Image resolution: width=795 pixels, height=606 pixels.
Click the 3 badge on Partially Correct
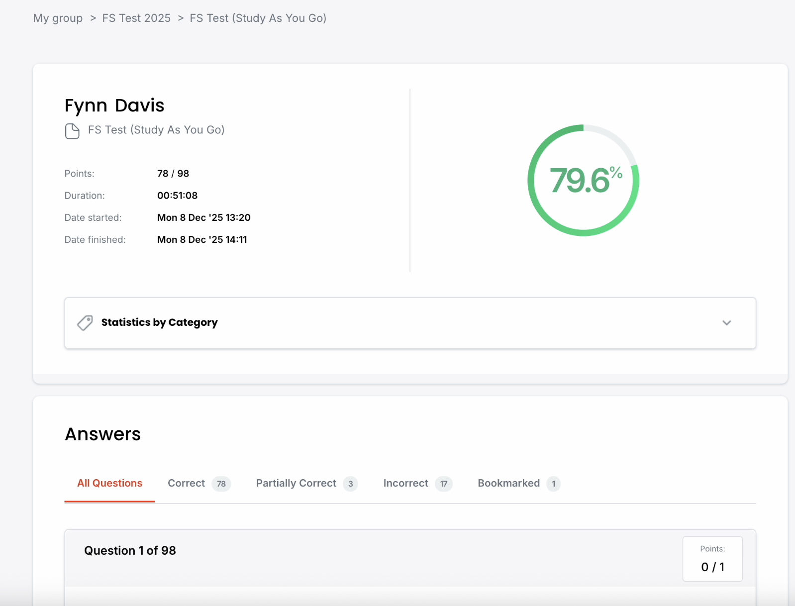click(351, 484)
